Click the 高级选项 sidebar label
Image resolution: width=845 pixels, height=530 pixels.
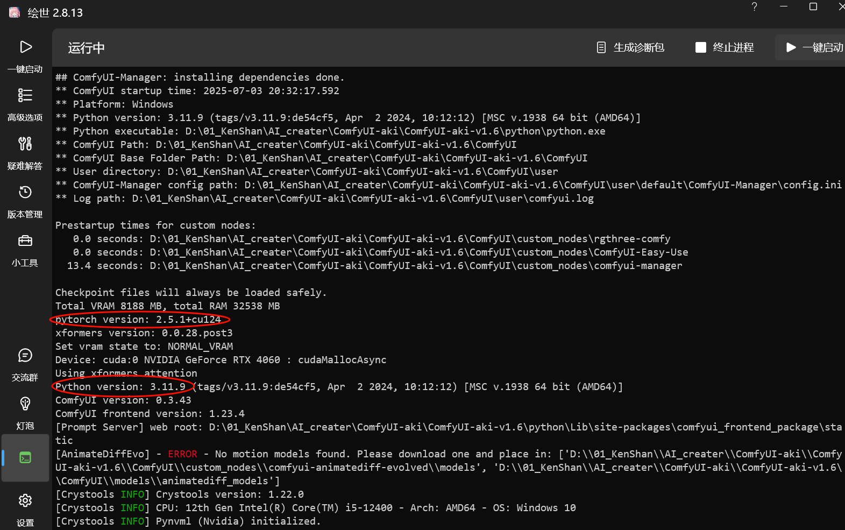[x=25, y=118]
